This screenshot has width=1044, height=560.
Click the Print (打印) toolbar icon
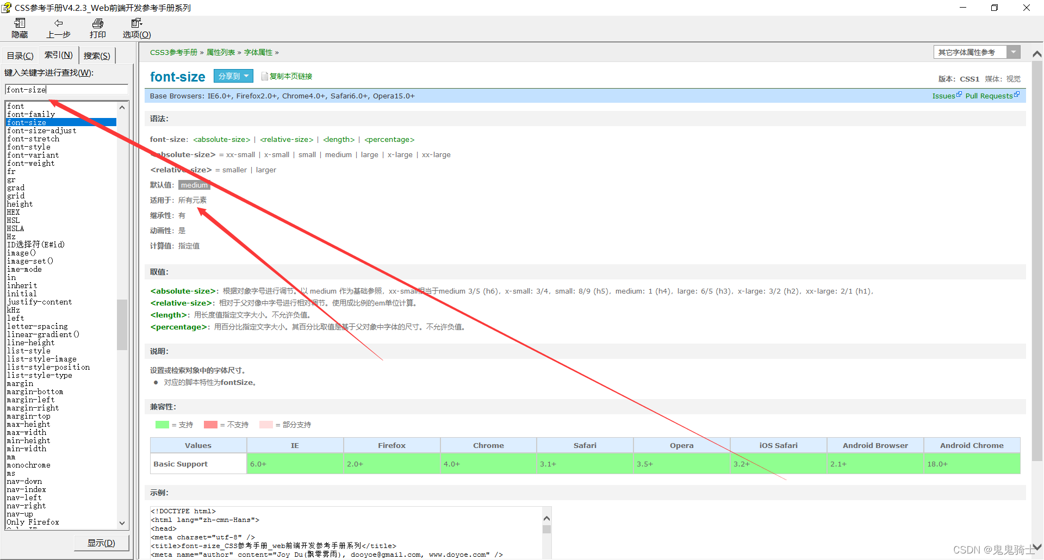(98, 23)
